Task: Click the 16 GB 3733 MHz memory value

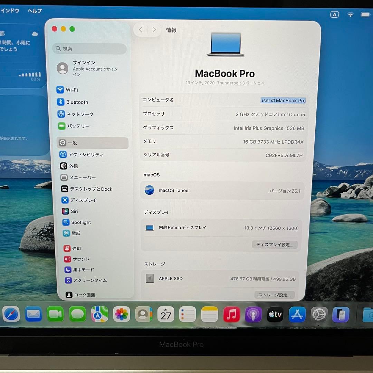Action: click(x=273, y=142)
